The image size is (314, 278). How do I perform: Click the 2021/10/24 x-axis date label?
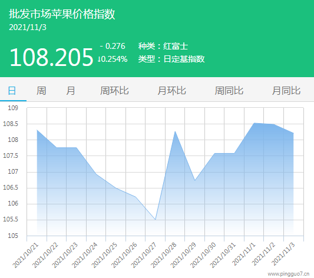click(x=85, y=255)
